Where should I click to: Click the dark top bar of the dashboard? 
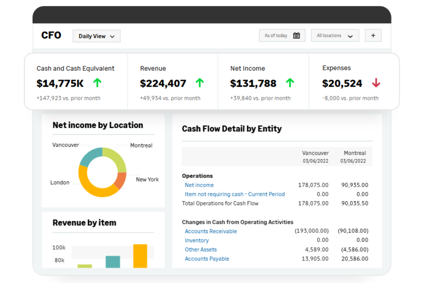tap(212, 15)
